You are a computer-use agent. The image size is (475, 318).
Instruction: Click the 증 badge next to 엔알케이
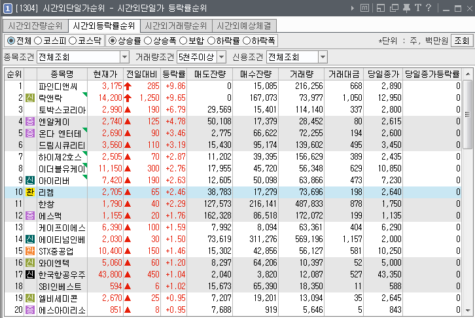point(30,121)
